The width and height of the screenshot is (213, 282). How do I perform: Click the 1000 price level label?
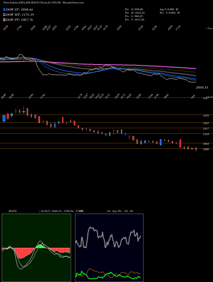pyautogui.click(x=206, y=149)
